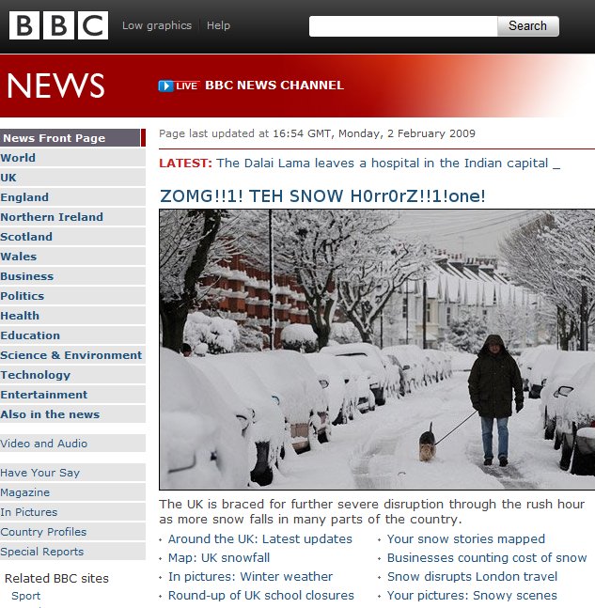Screen dimensions: 595x608
Task: Open the Video and Audio section
Action: 72,444
